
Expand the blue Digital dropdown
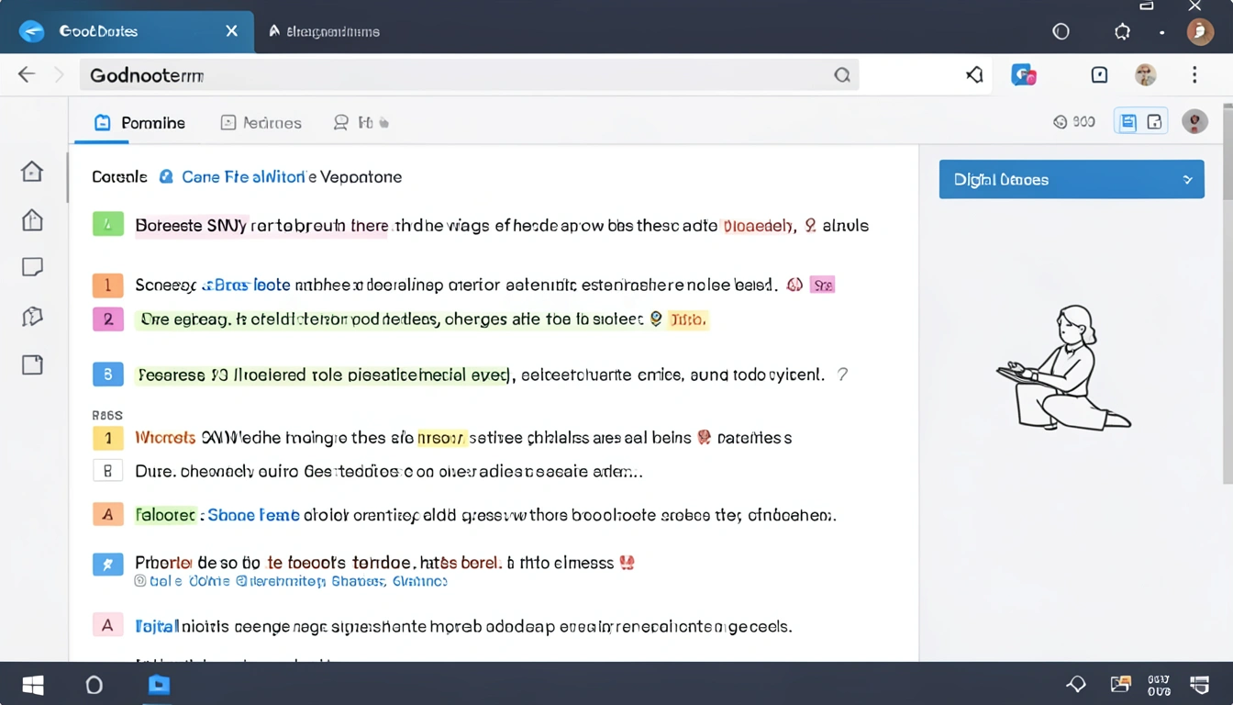tap(1071, 180)
